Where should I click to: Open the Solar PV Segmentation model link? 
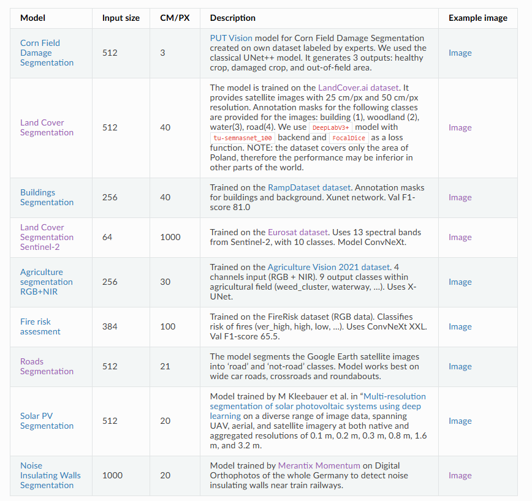point(47,421)
